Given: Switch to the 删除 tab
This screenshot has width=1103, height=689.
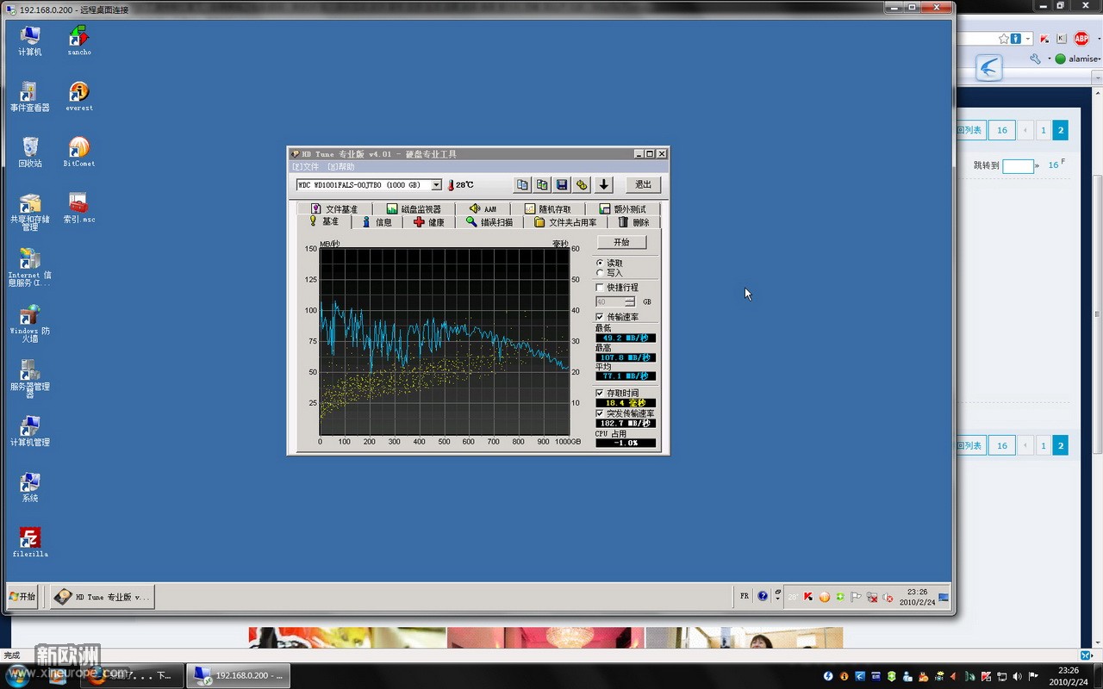Looking at the screenshot, I should point(634,222).
